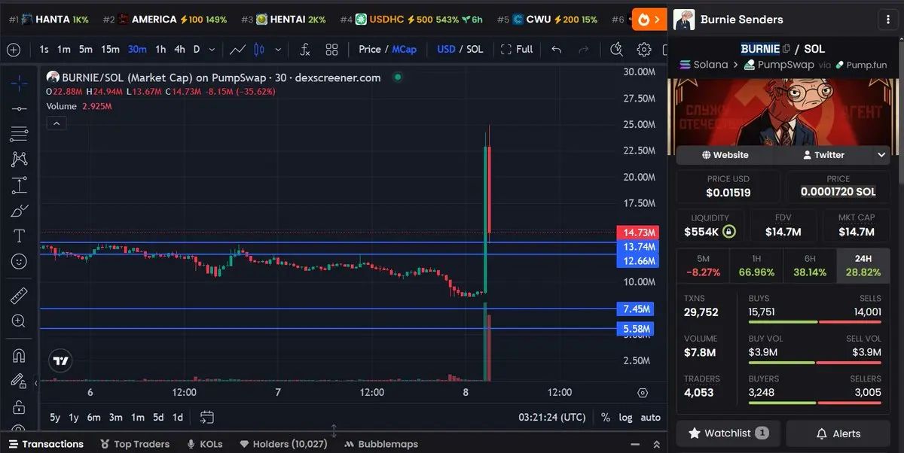This screenshot has width=904, height=453.
Task: Switch interval to 1m
Action: [x=64, y=50]
